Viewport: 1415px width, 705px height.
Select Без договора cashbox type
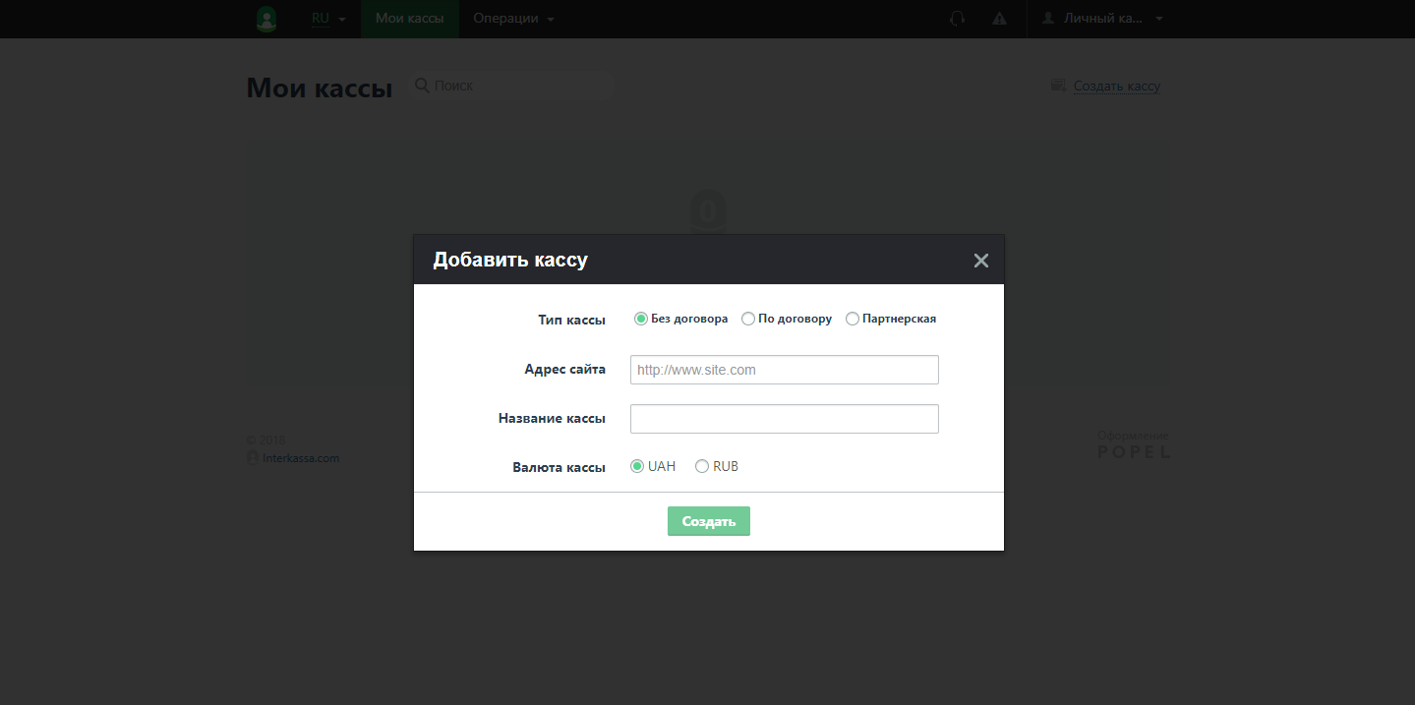click(641, 319)
